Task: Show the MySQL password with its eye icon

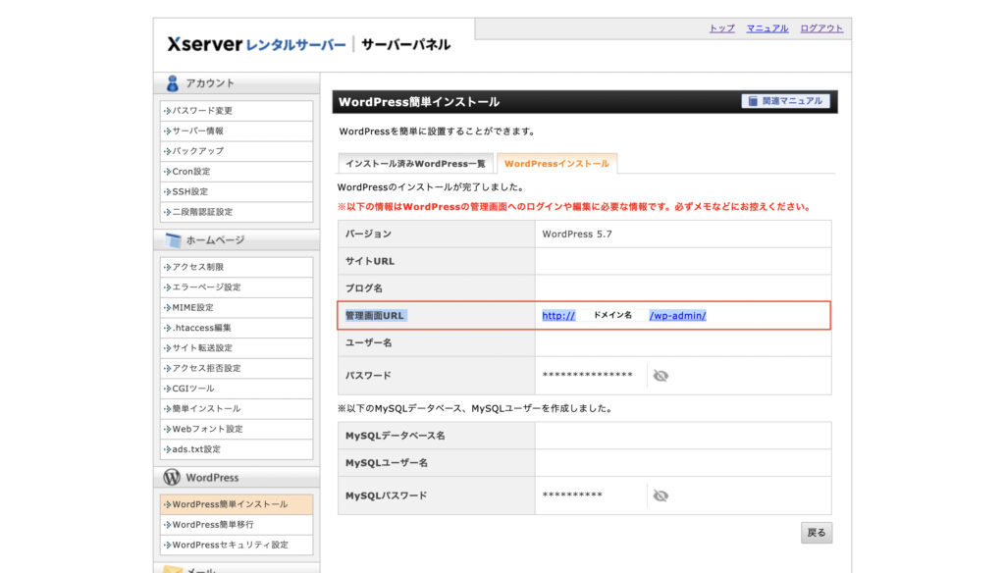Action: click(661, 495)
